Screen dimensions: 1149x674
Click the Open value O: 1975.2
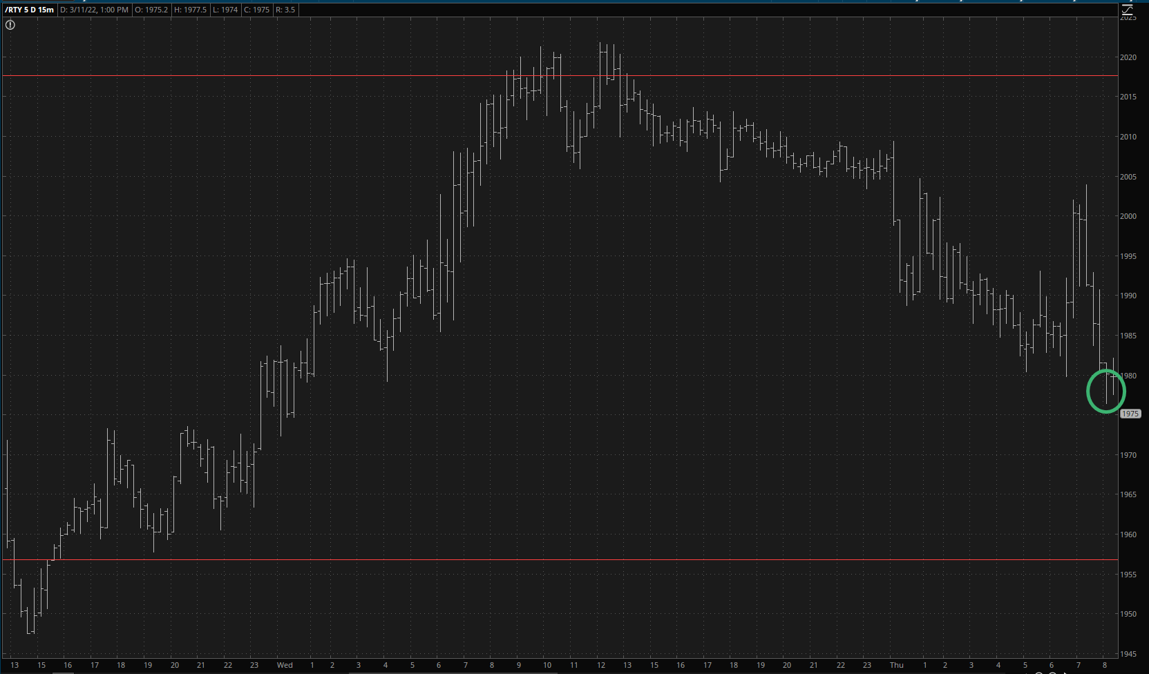[152, 10]
